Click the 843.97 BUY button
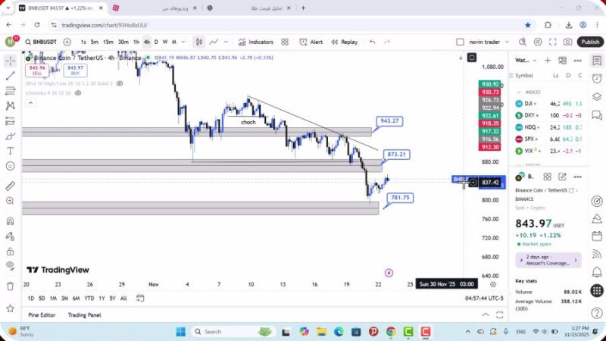This screenshot has width=606, height=341. [x=75, y=70]
